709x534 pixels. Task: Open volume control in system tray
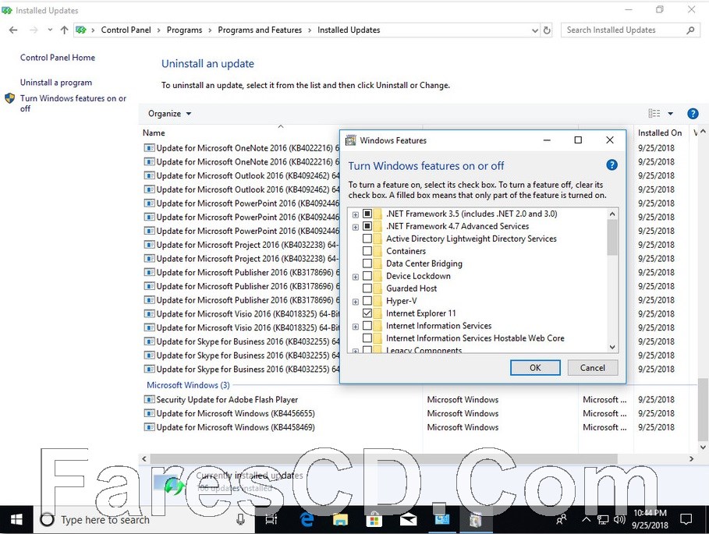pyautogui.click(x=619, y=519)
